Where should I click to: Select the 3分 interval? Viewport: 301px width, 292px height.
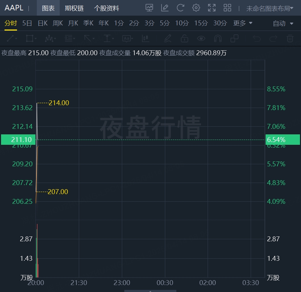click(x=149, y=23)
